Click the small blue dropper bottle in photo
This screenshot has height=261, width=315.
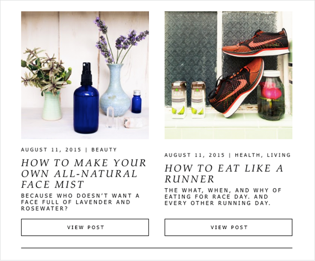point(136,102)
